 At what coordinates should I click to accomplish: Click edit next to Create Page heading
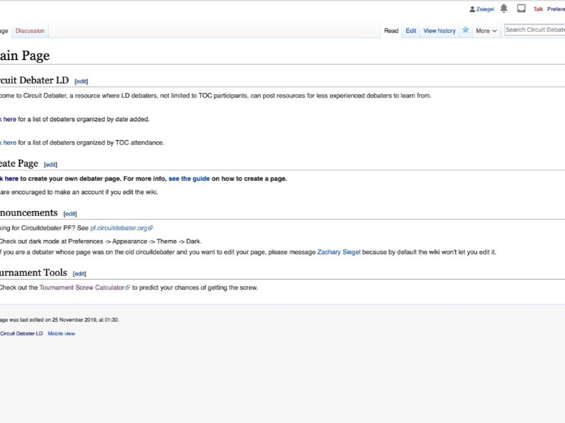pos(50,164)
